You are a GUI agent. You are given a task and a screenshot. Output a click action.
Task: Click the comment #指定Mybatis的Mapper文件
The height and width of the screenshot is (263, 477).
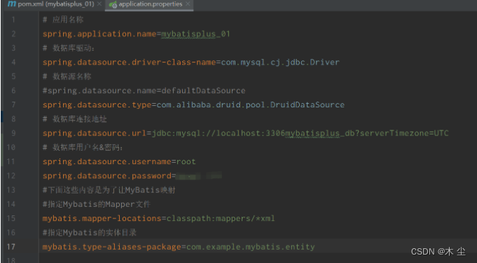(x=97, y=204)
